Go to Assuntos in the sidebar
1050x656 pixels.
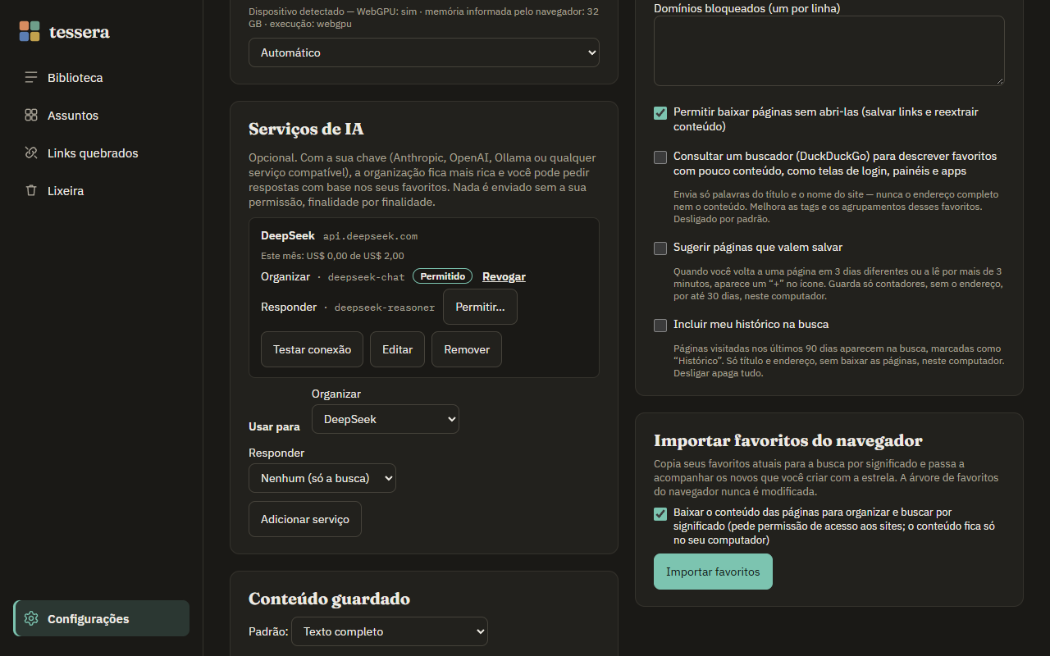coord(101,116)
